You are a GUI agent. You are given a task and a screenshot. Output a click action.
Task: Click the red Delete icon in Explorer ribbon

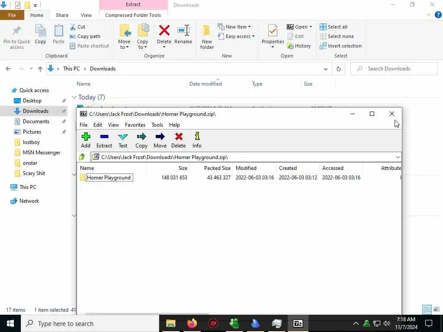pos(164,31)
